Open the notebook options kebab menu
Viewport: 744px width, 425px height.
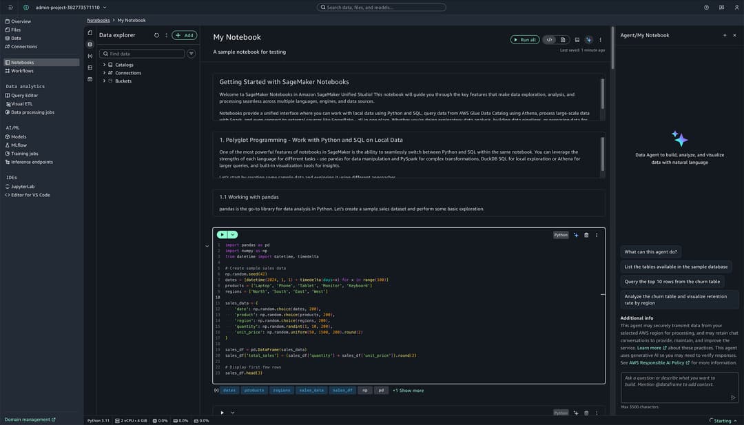pos(600,39)
